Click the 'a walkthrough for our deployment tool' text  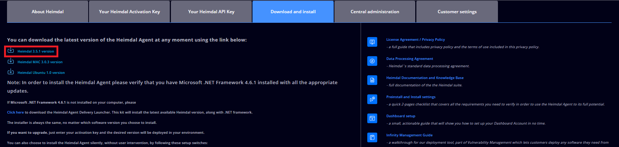click(497, 143)
